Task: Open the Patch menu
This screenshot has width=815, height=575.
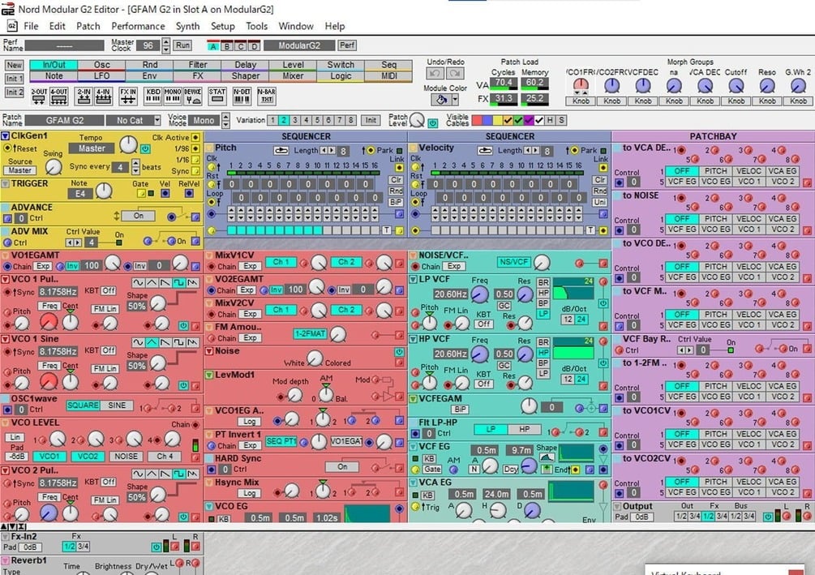Action: (x=88, y=26)
